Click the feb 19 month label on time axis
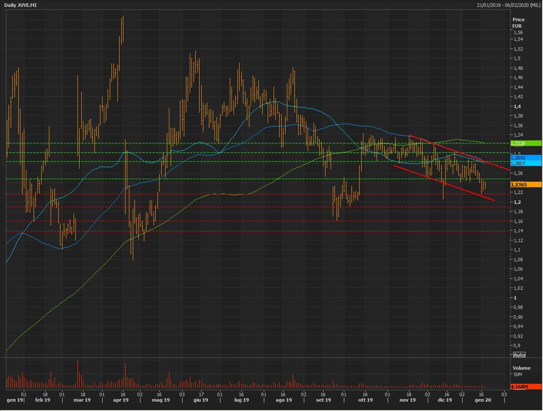Image resolution: width=543 pixels, height=411 pixels. pyautogui.click(x=43, y=400)
